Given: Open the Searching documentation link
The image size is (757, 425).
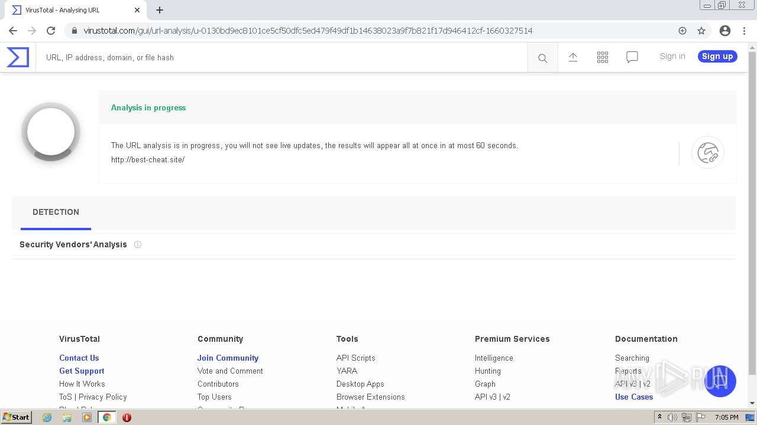Looking at the screenshot, I should tap(632, 358).
